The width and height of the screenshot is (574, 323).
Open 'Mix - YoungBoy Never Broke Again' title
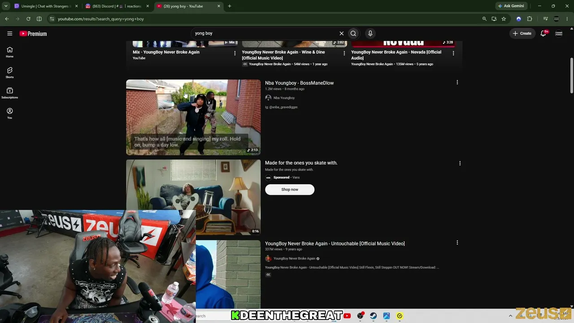click(166, 52)
